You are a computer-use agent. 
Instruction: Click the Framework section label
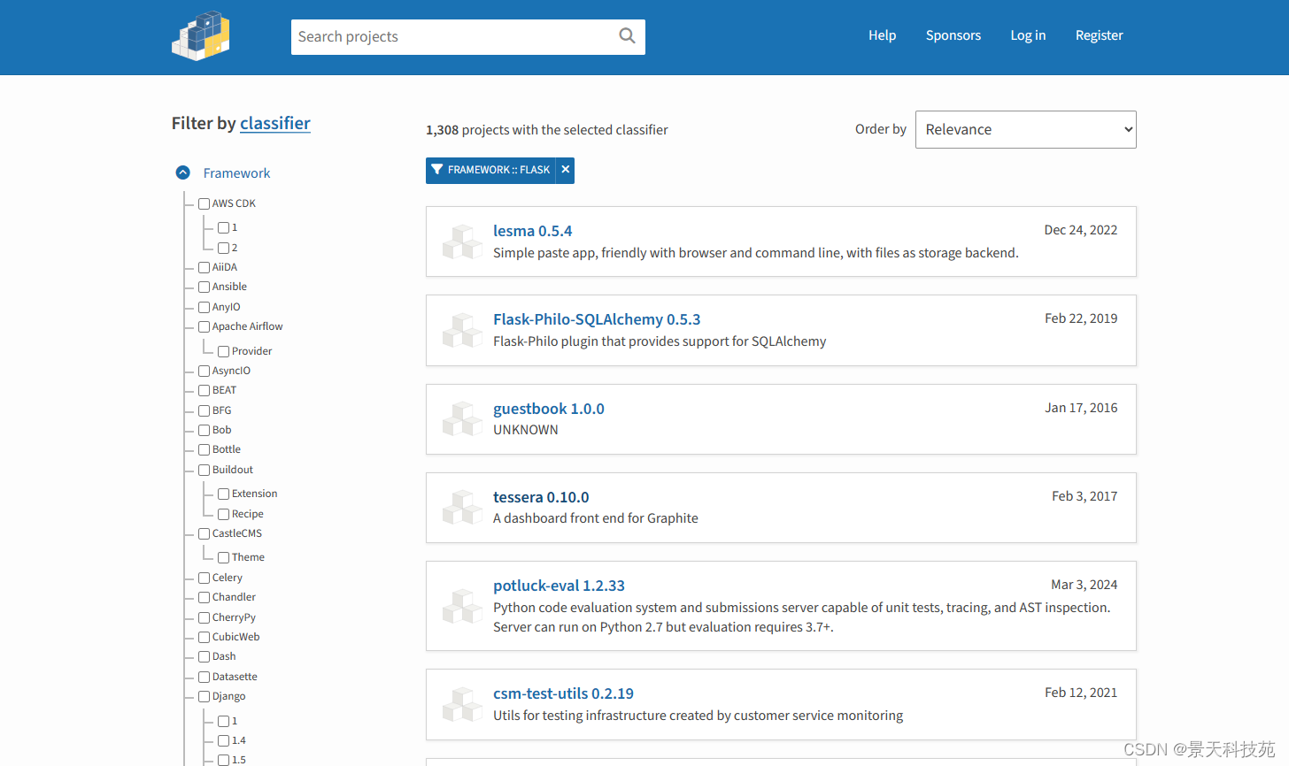(236, 173)
